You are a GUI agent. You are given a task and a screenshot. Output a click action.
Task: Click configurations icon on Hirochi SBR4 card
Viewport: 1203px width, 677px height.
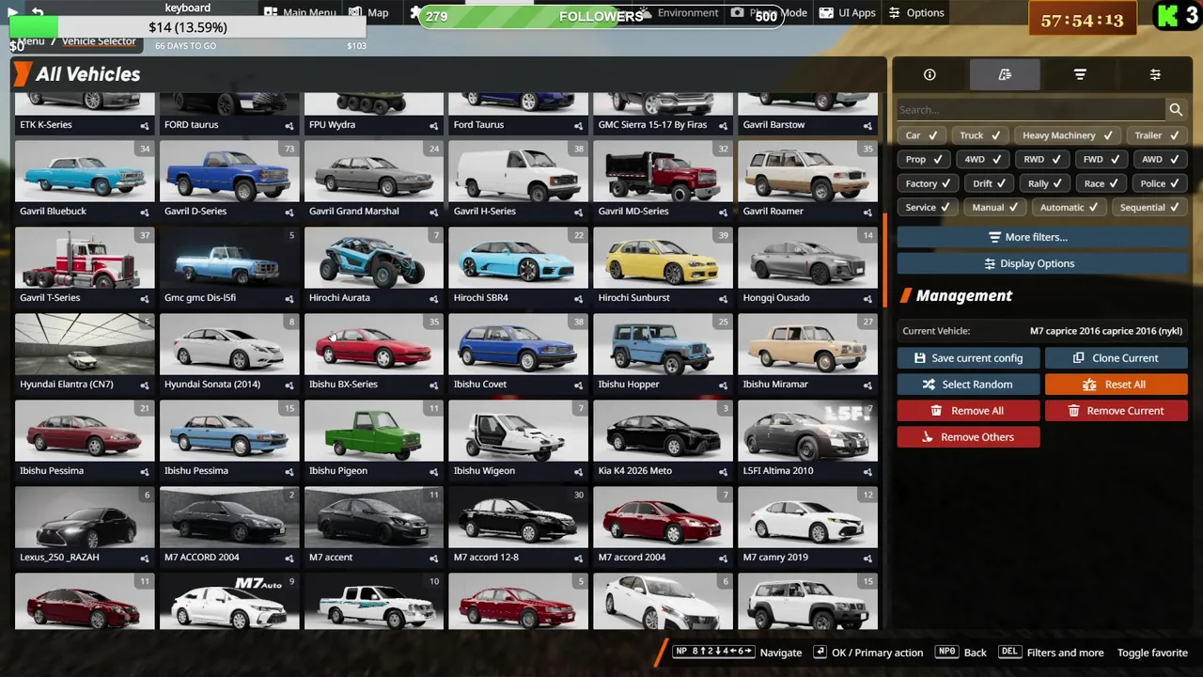[x=579, y=298]
